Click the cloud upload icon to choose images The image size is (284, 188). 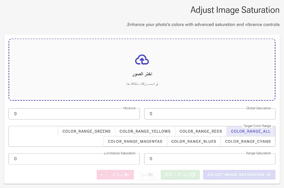pyautogui.click(x=142, y=60)
